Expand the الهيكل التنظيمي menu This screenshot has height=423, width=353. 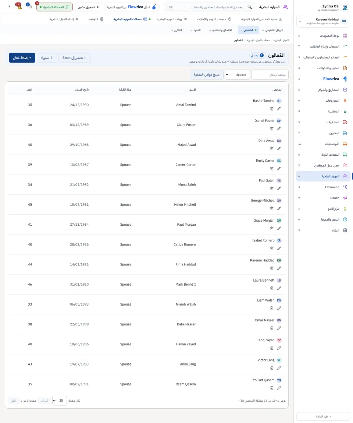(x=273, y=30)
